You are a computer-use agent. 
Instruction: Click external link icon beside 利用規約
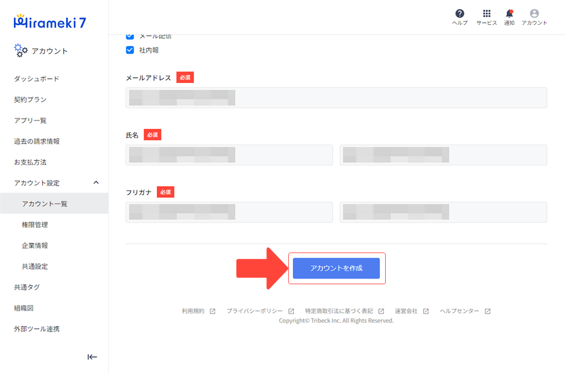coord(212,311)
